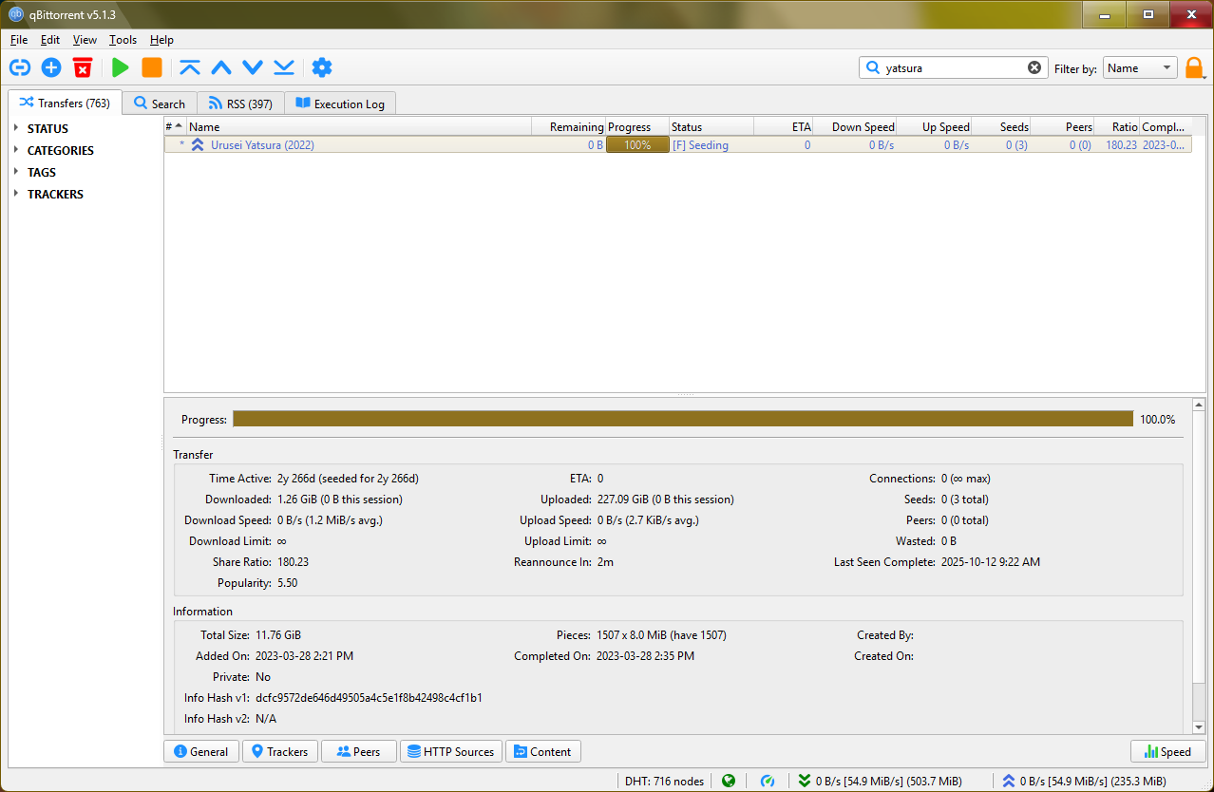The width and height of the screenshot is (1214, 792).
Task: Click the upload speed status bar entry
Action: click(x=1084, y=781)
